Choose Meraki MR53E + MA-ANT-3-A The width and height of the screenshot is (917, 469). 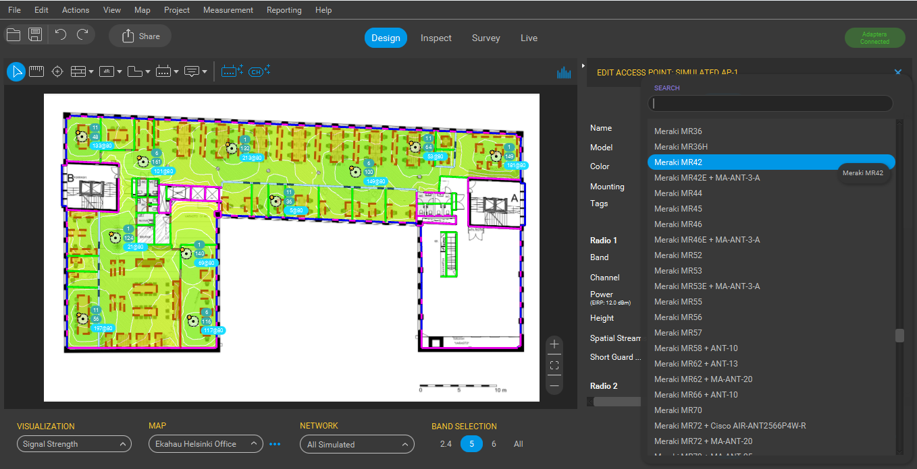coord(771,286)
